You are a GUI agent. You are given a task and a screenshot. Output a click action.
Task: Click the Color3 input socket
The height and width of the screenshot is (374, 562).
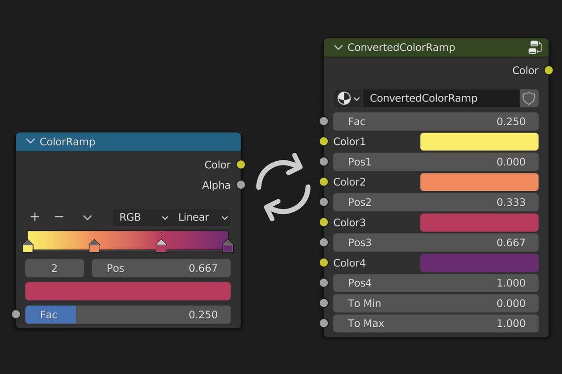324,223
